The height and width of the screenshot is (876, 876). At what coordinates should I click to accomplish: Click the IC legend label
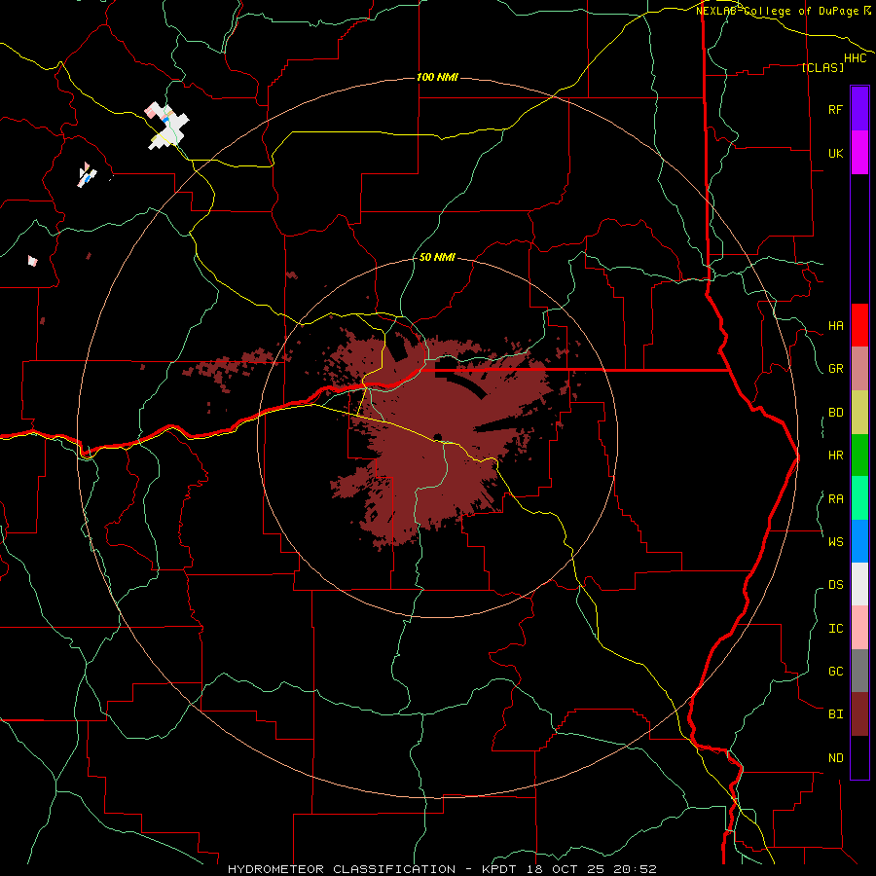[x=835, y=629]
